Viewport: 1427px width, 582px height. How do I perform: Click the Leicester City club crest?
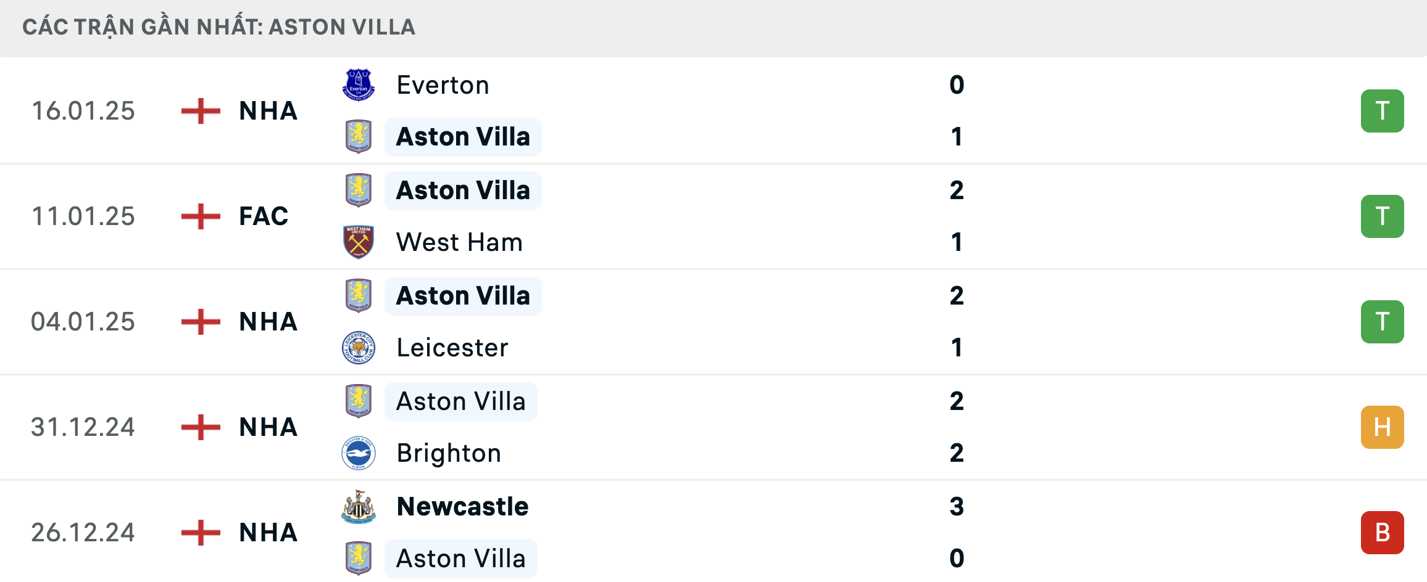[358, 348]
